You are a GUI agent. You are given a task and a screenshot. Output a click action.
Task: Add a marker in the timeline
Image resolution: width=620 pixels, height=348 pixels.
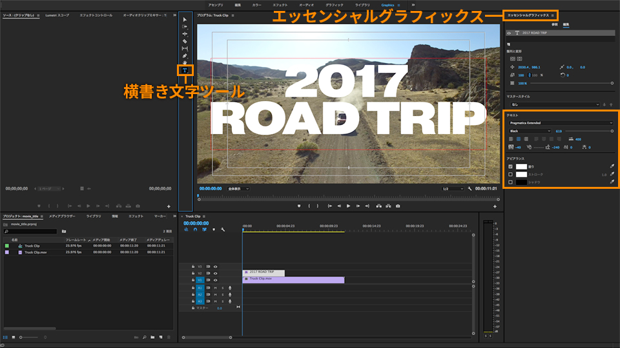pos(214,229)
